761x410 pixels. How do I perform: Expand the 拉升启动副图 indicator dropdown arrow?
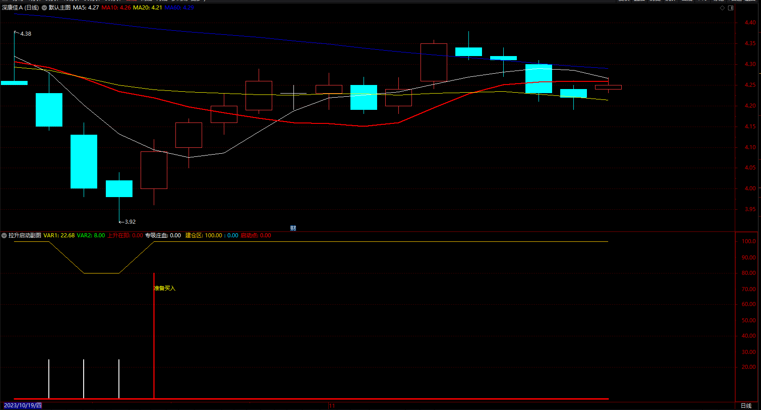point(4,236)
